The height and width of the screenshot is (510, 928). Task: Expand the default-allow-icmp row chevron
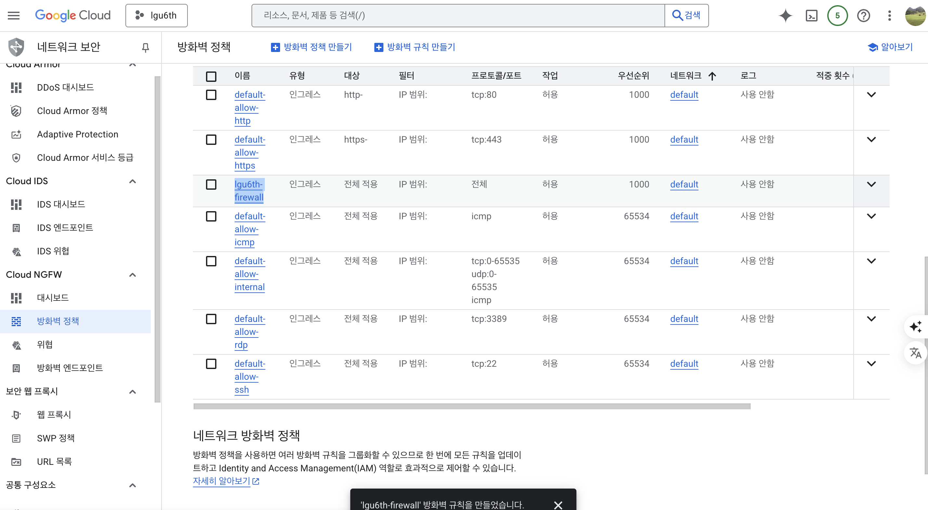[871, 216]
